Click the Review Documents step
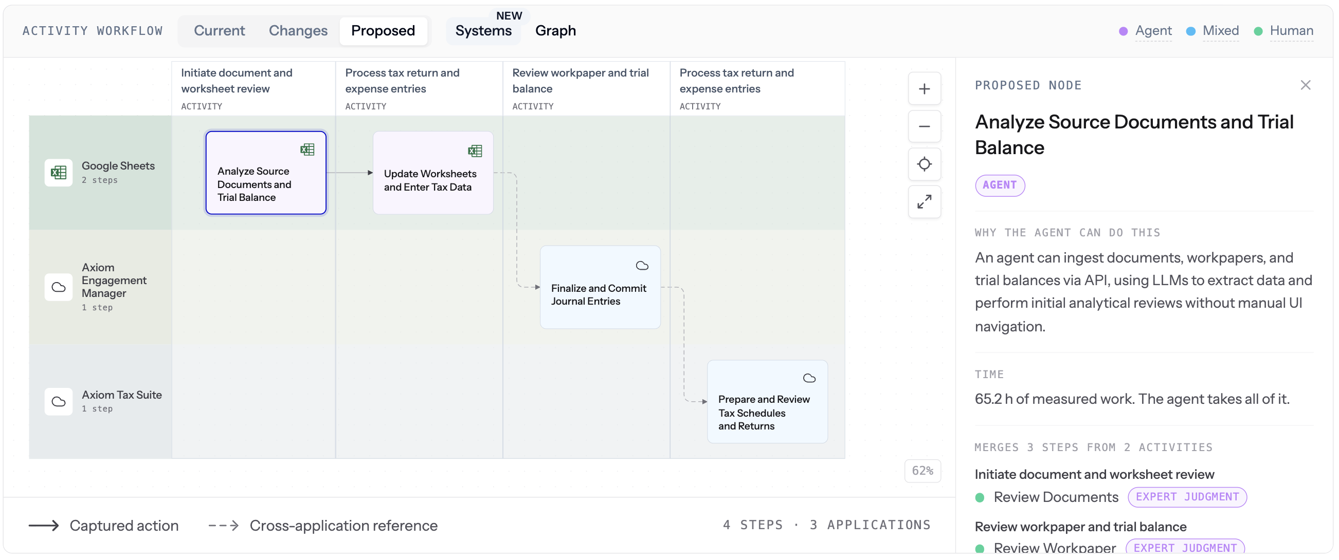The image size is (1339, 560). click(x=1056, y=497)
